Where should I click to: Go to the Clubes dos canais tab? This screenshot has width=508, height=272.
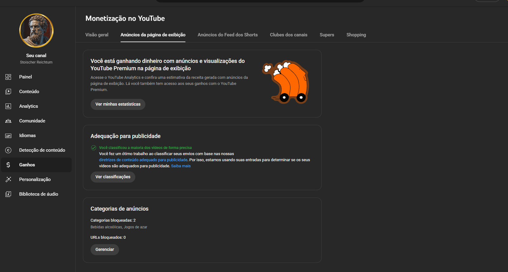(289, 35)
